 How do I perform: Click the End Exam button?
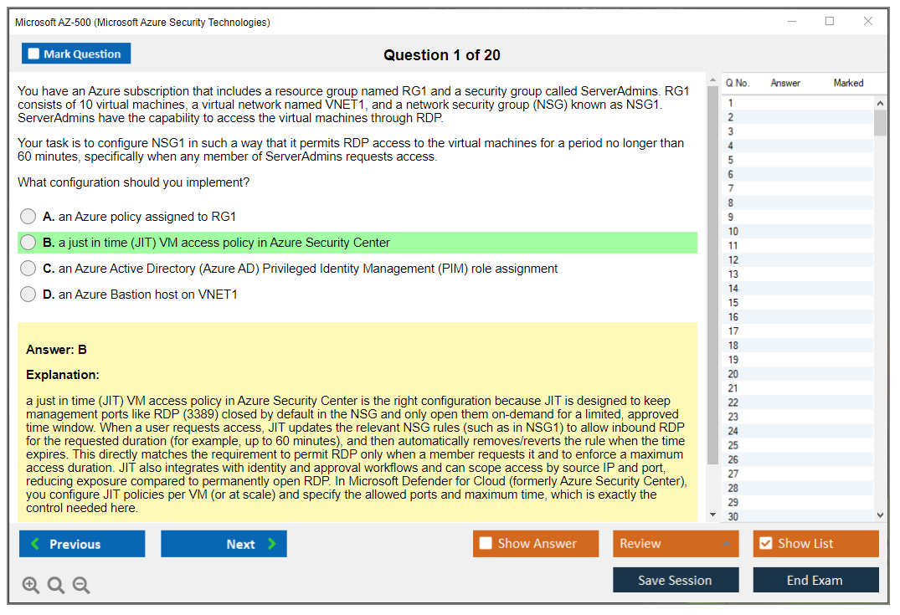click(815, 580)
